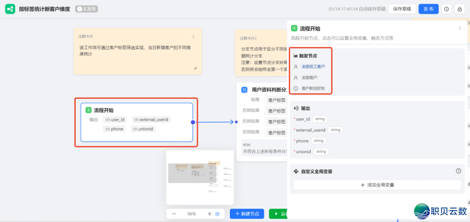This screenshot has height=222, width=470.
Task: Click 添加全局变量 to add a variable
Action: 377,185
